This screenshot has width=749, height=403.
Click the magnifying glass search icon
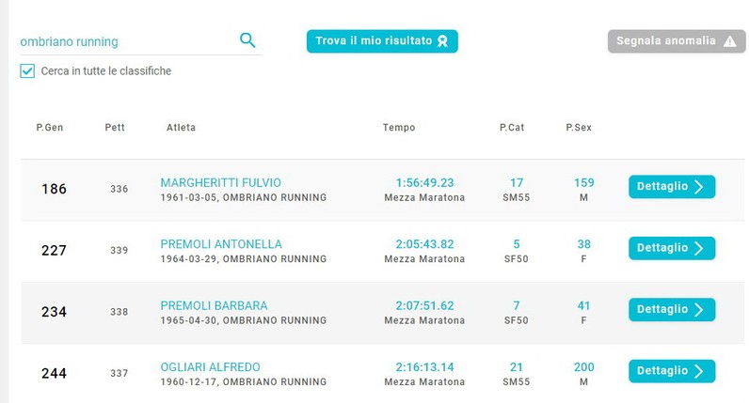[247, 40]
